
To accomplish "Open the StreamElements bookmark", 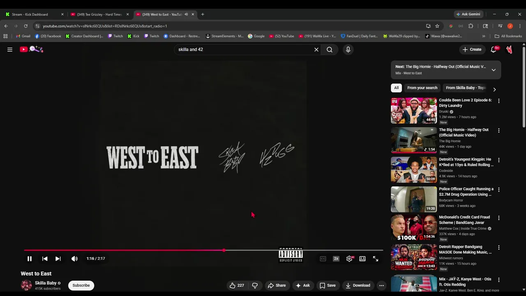I will tap(224, 36).
